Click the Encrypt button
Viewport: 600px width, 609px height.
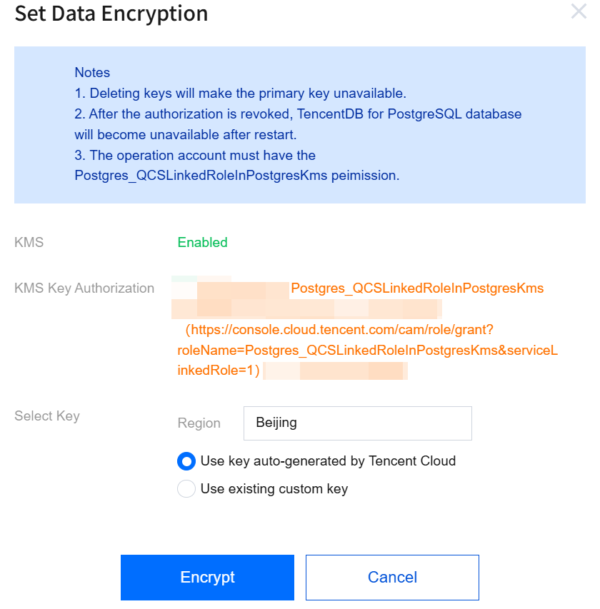point(207,577)
